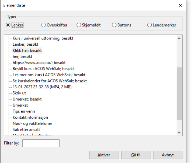
Task: Select the Landemerker radio option
Action: (x=149, y=25)
